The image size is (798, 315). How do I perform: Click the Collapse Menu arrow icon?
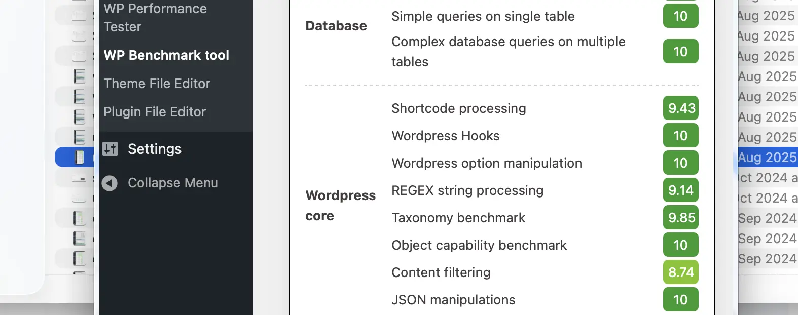tap(110, 183)
